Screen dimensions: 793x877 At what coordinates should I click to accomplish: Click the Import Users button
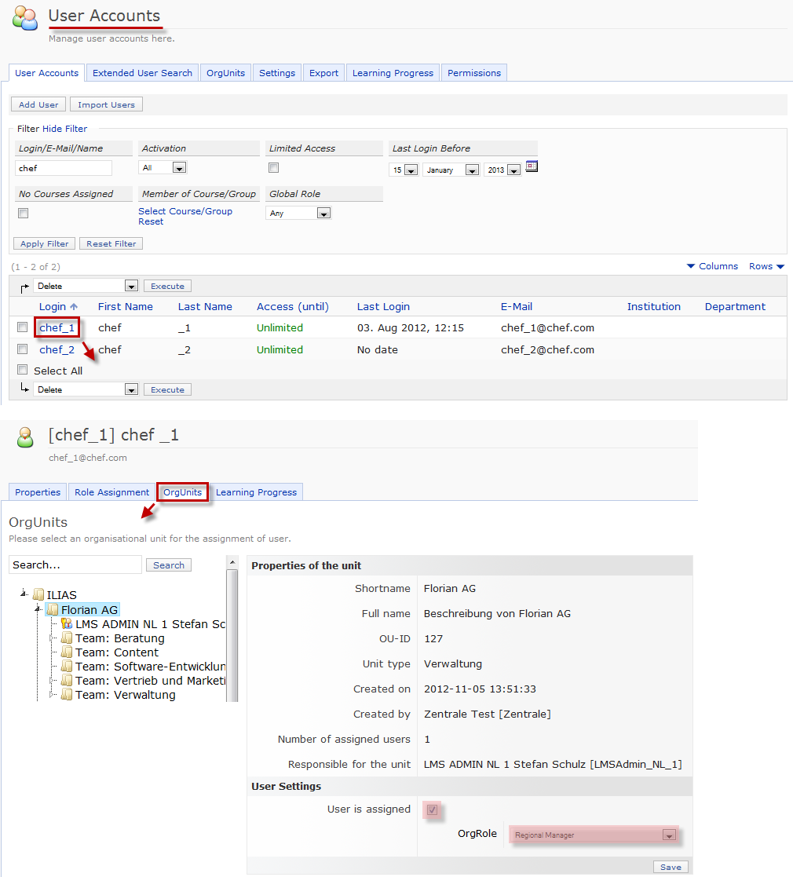pos(106,104)
